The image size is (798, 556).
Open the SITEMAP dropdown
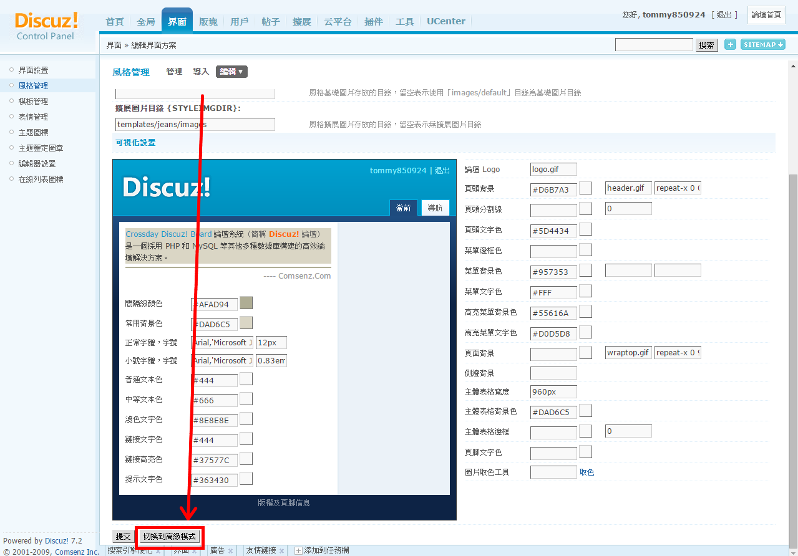[762, 44]
